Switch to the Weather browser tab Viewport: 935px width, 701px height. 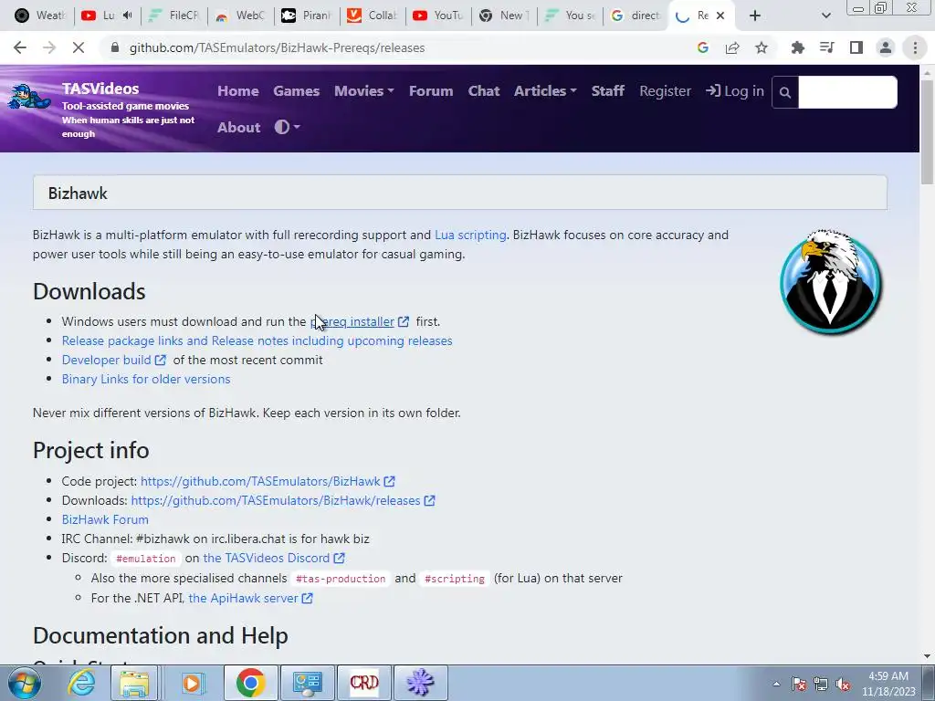click(39, 16)
